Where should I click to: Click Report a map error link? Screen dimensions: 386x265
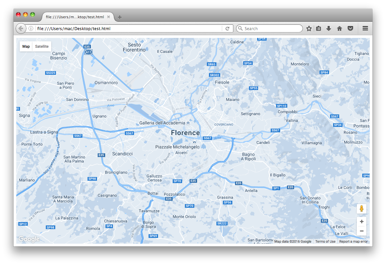[353, 241]
